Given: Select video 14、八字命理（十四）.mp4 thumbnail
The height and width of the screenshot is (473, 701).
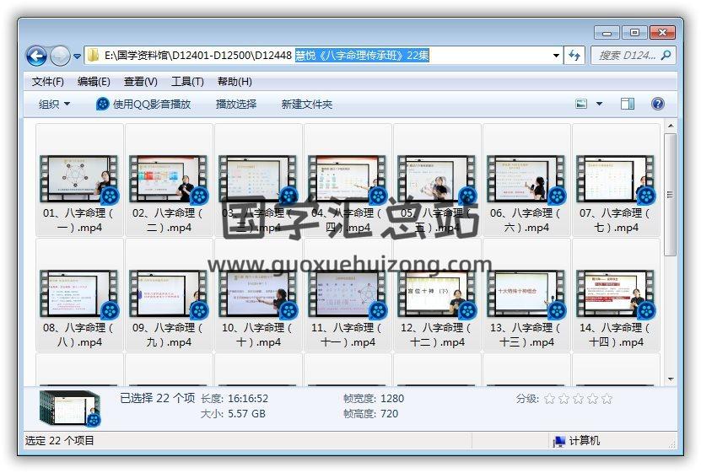Looking at the screenshot, I should 616,293.
